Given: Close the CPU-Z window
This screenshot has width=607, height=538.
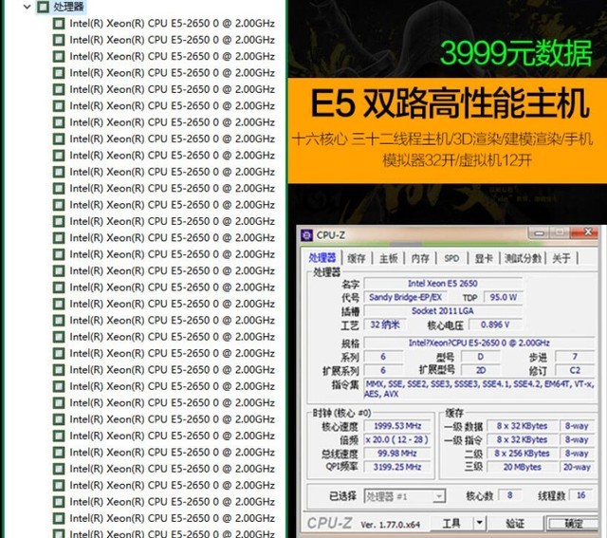Looking at the screenshot, I should coord(585,233).
